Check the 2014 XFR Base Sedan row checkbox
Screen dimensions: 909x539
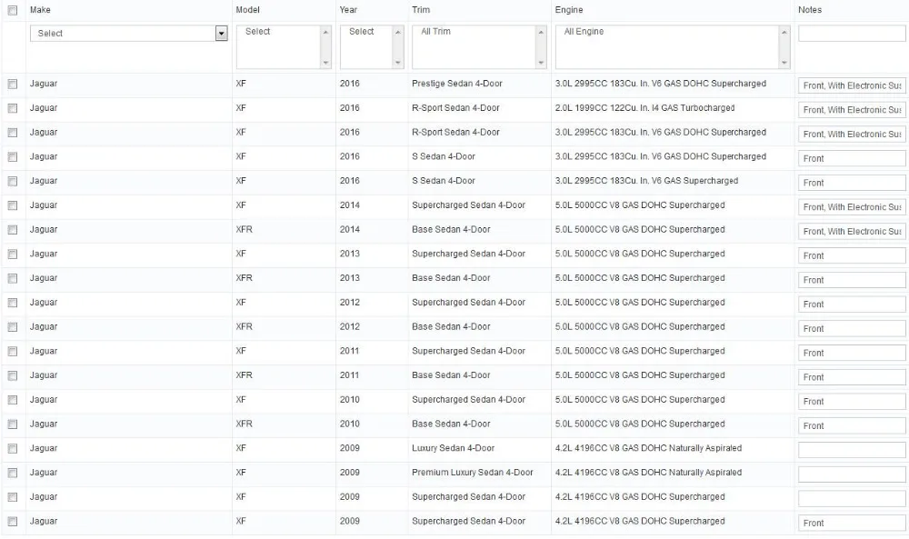tap(12, 230)
